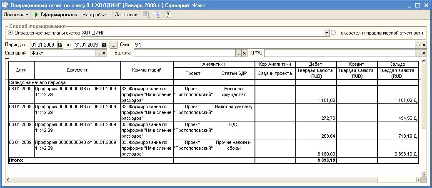The image size is (432, 188).
Task: Click the period end date field 31.01.2009
Action: [x=87, y=45]
